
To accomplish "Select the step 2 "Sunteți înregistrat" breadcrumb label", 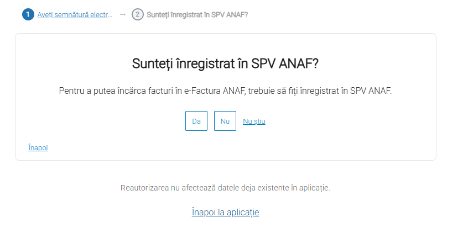I will tap(197, 14).
